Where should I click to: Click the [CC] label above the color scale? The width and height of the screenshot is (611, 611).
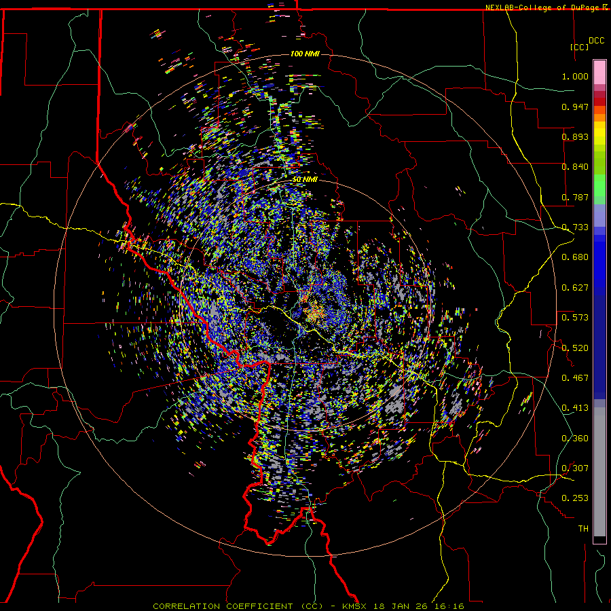tap(579, 47)
